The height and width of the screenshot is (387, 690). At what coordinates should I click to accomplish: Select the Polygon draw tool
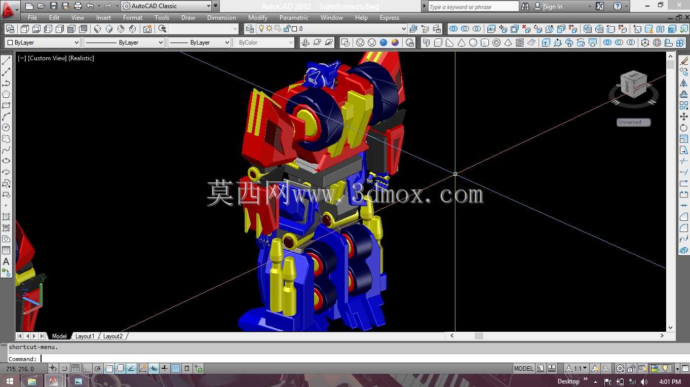[x=6, y=94]
